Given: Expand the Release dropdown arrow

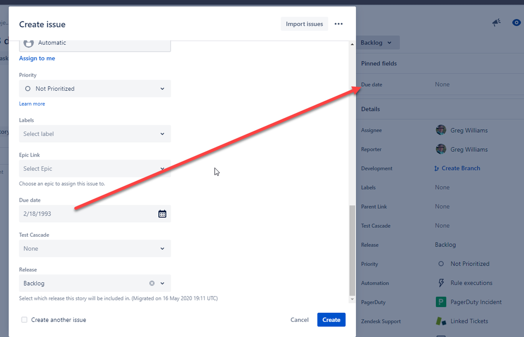Looking at the screenshot, I should click(163, 283).
